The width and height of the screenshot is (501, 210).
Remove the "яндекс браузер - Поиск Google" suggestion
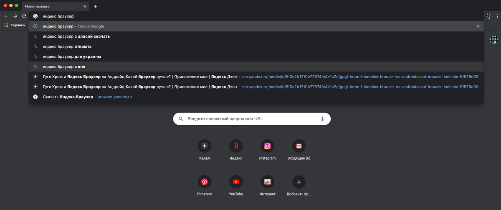pos(478,26)
